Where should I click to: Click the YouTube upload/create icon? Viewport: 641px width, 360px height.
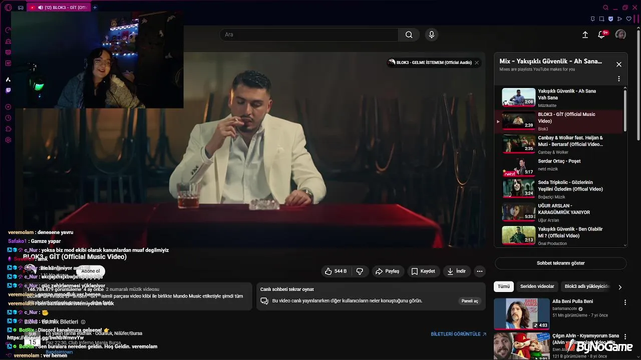(x=585, y=34)
